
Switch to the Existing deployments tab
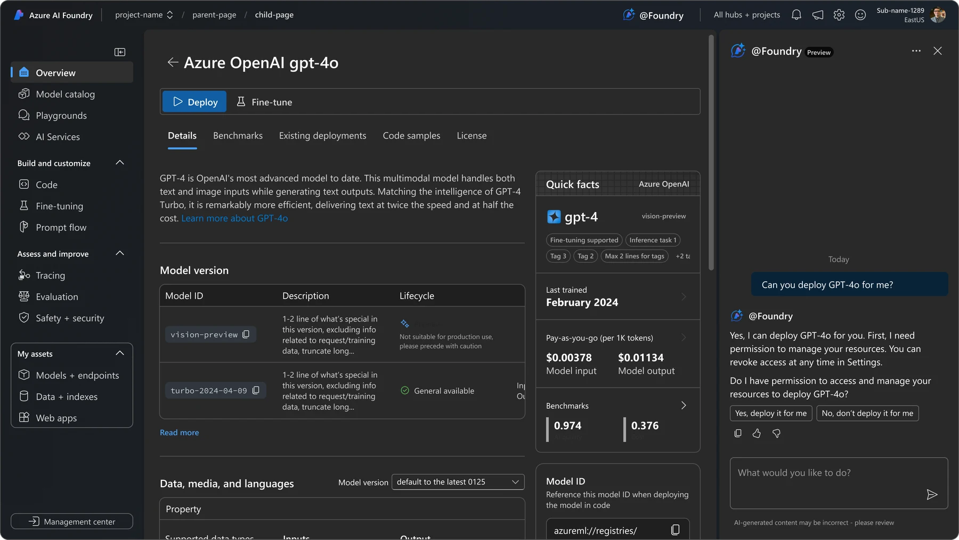click(323, 135)
